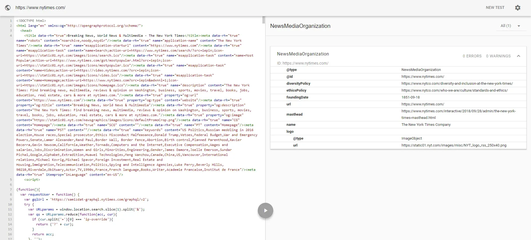Select the ImageObject type value
The image size is (531, 240).
(x=412, y=138)
